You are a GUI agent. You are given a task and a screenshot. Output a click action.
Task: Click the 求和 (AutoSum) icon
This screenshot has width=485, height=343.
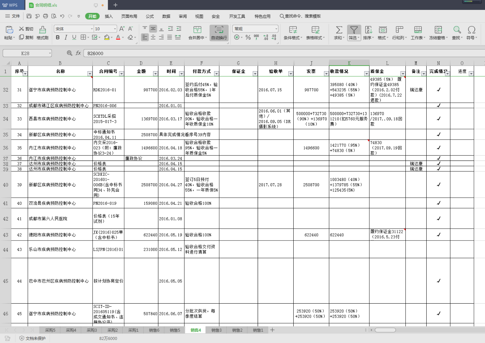coord(339,30)
